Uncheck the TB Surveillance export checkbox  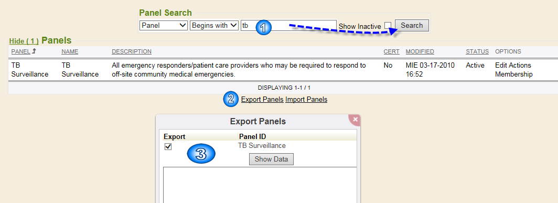pos(168,147)
